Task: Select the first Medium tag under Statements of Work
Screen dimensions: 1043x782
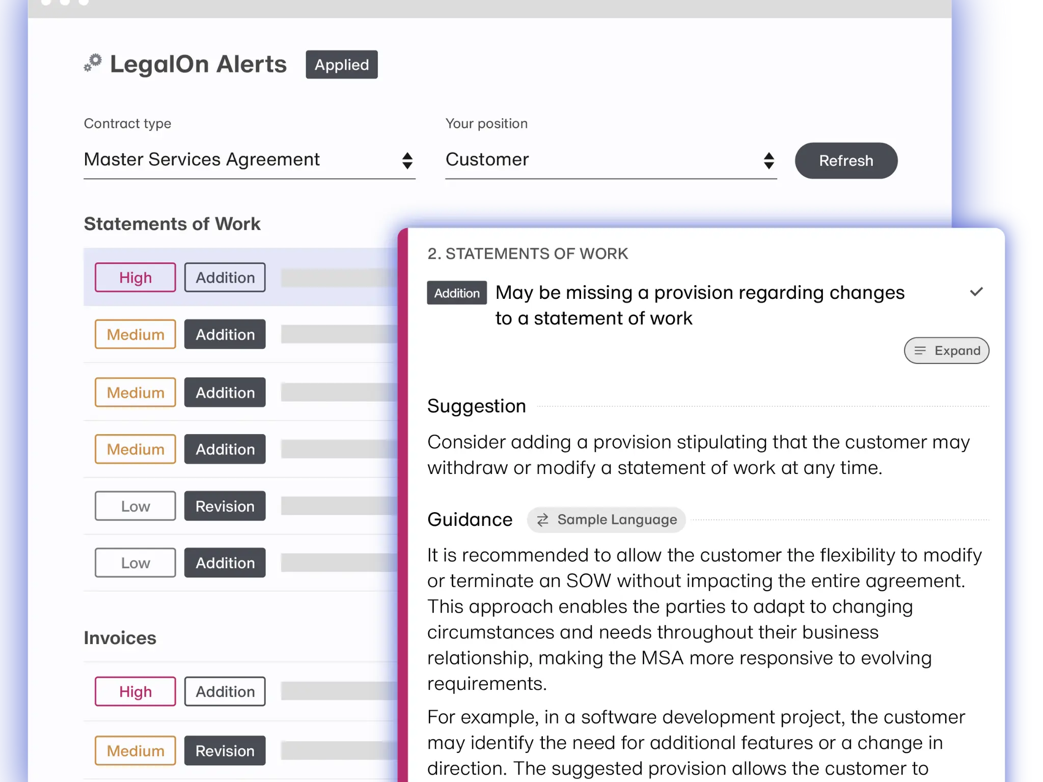Action: pos(135,334)
